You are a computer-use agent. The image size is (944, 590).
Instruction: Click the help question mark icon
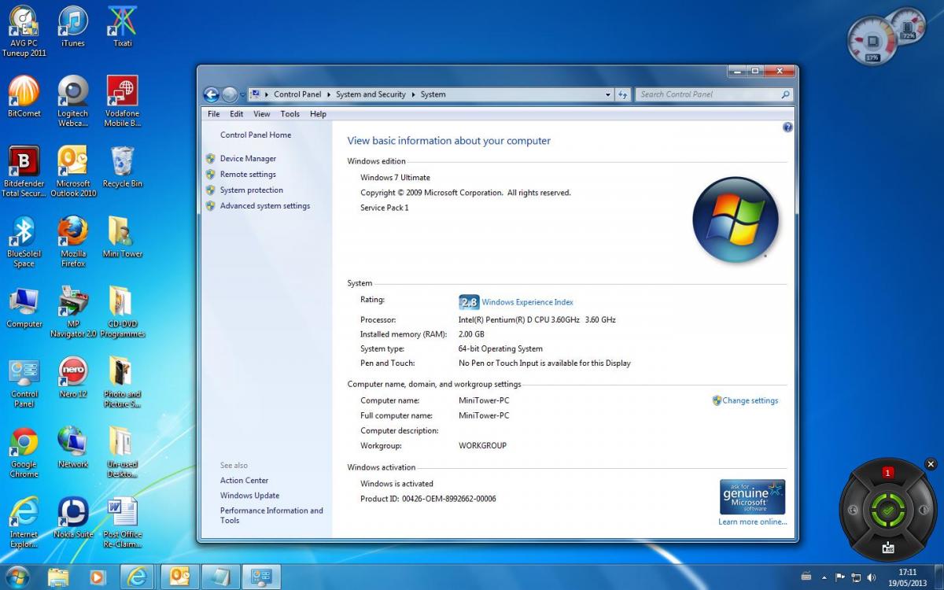tap(787, 127)
